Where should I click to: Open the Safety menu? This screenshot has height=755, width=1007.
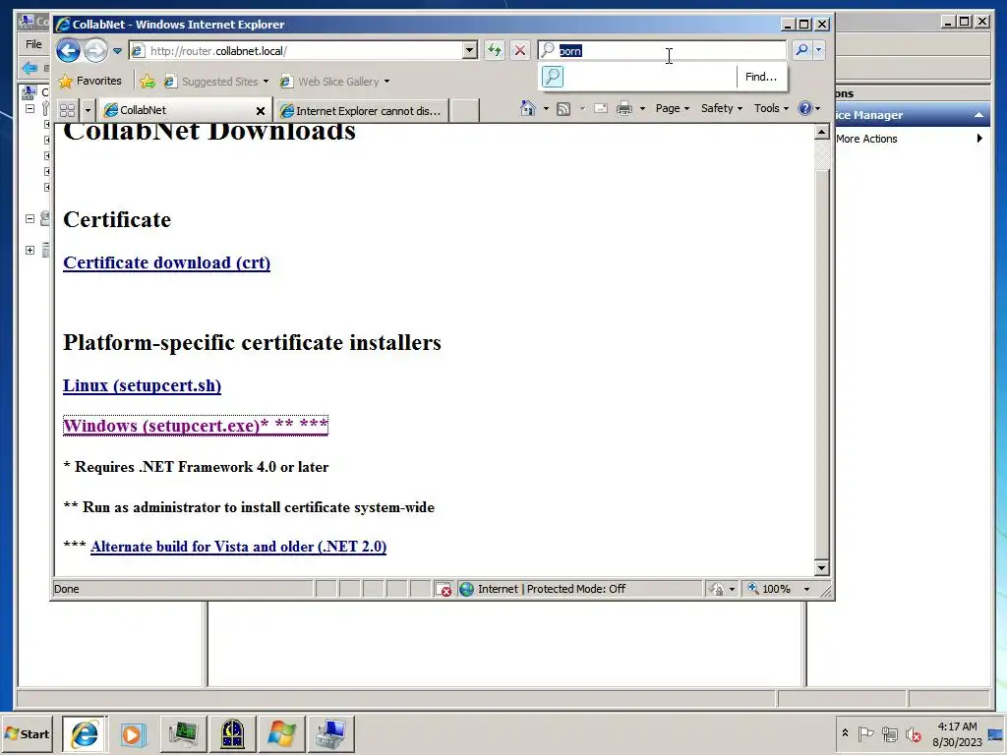[721, 108]
